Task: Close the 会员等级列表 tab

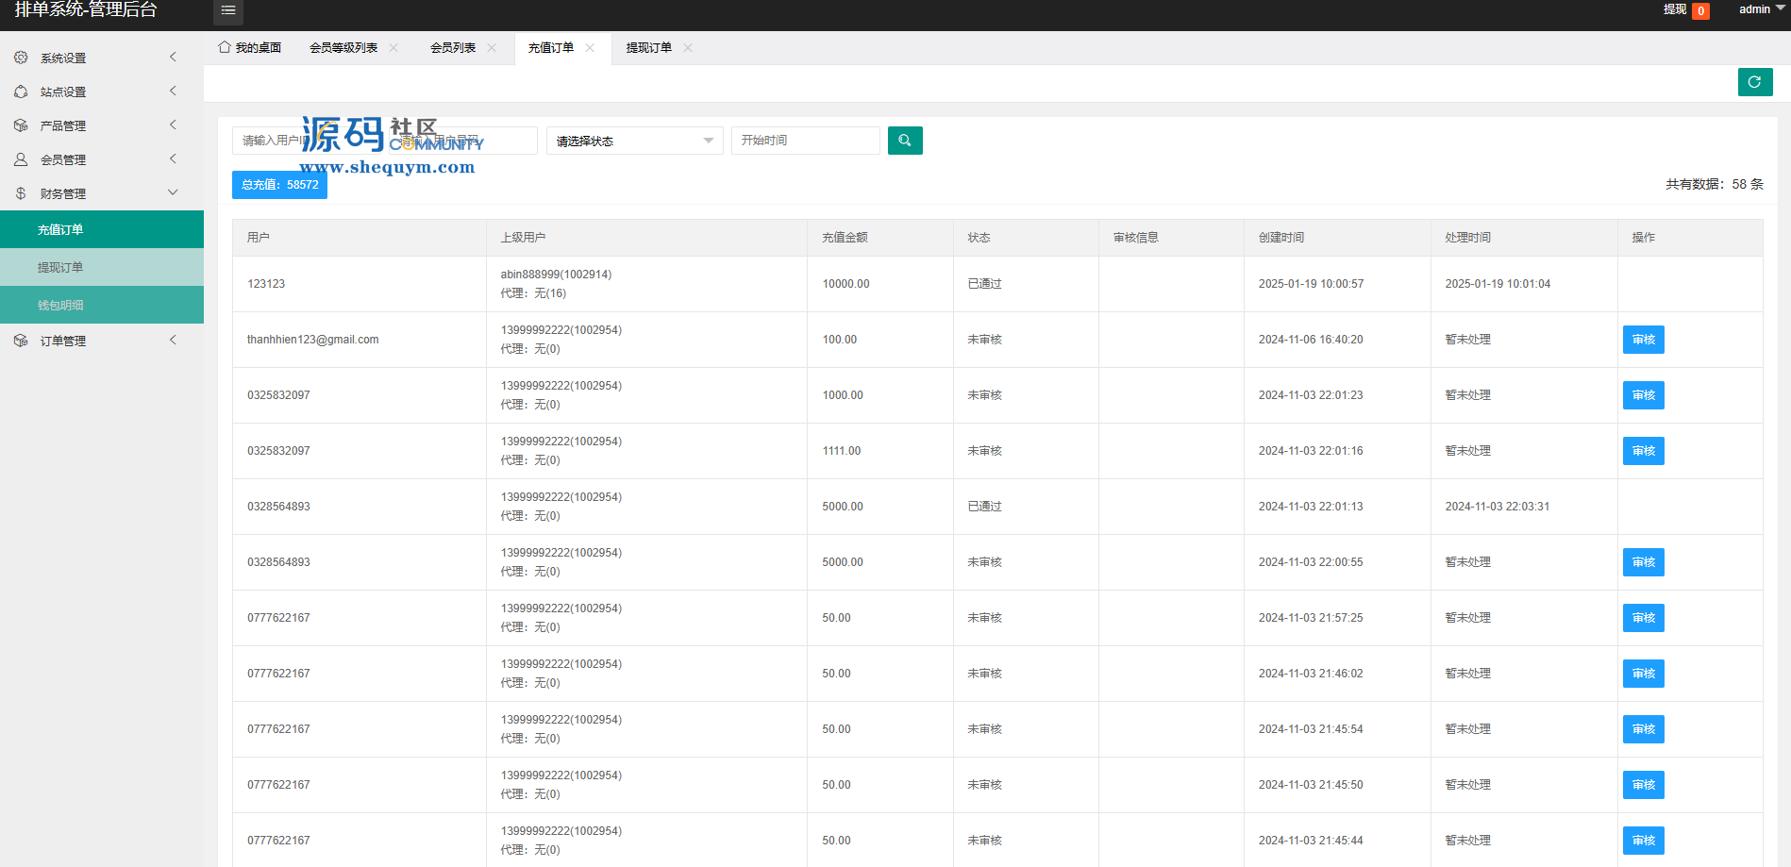Action: (x=393, y=48)
